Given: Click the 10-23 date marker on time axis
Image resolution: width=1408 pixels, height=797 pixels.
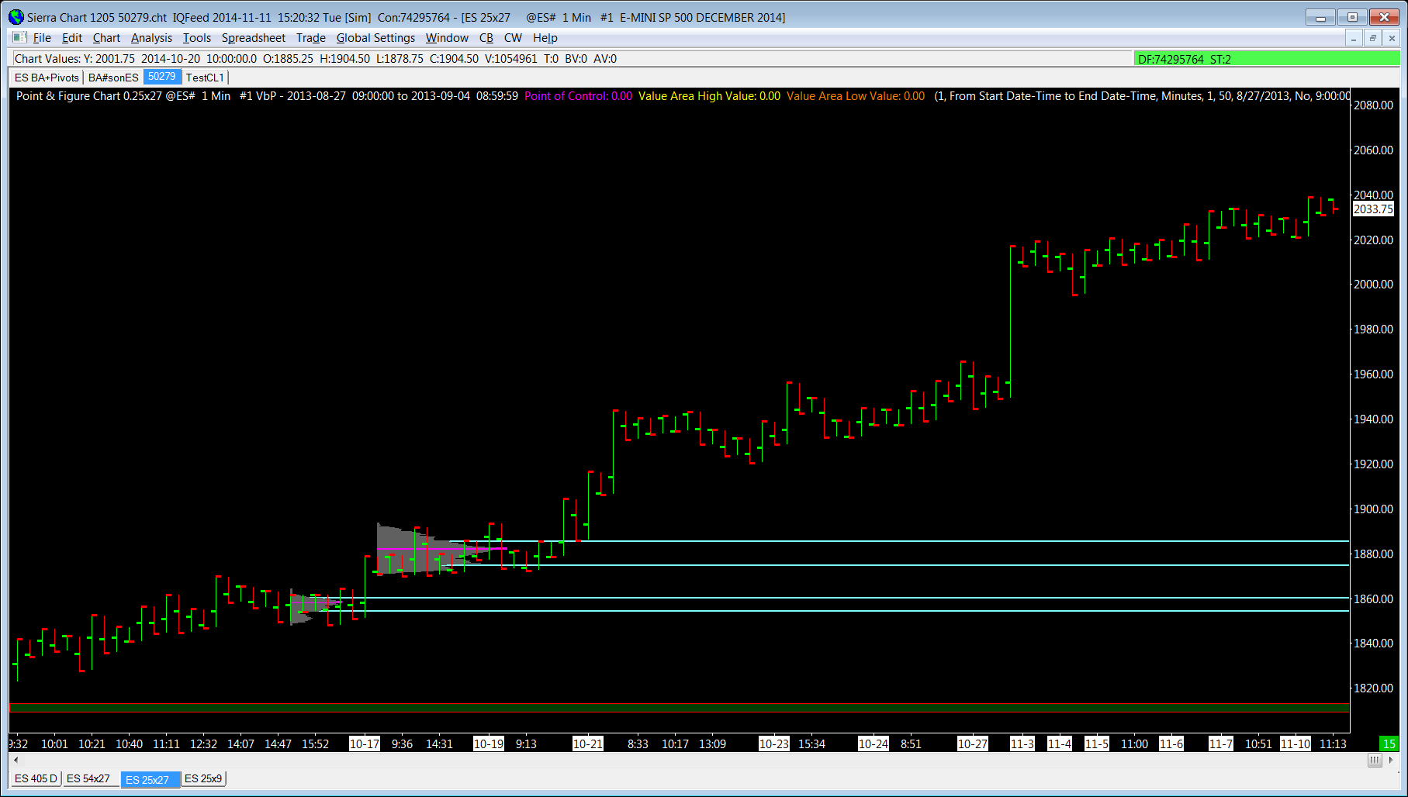Looking at the screenshot, I should (x=774, y=744).
